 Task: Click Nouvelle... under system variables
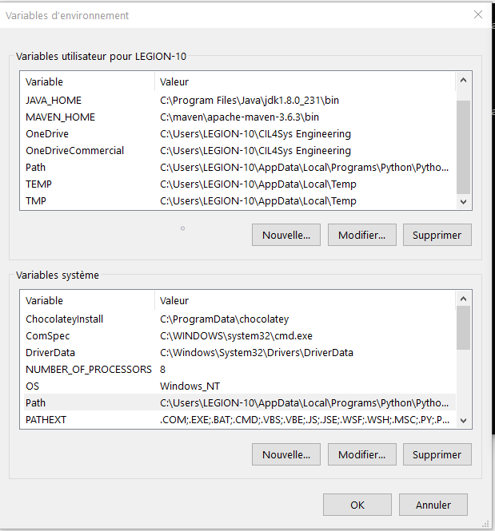286,454
